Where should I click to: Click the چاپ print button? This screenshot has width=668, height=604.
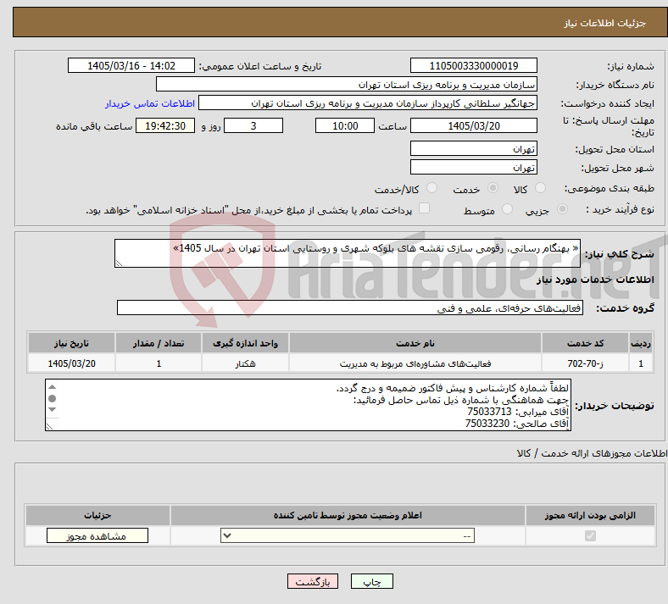coord(372,581)
